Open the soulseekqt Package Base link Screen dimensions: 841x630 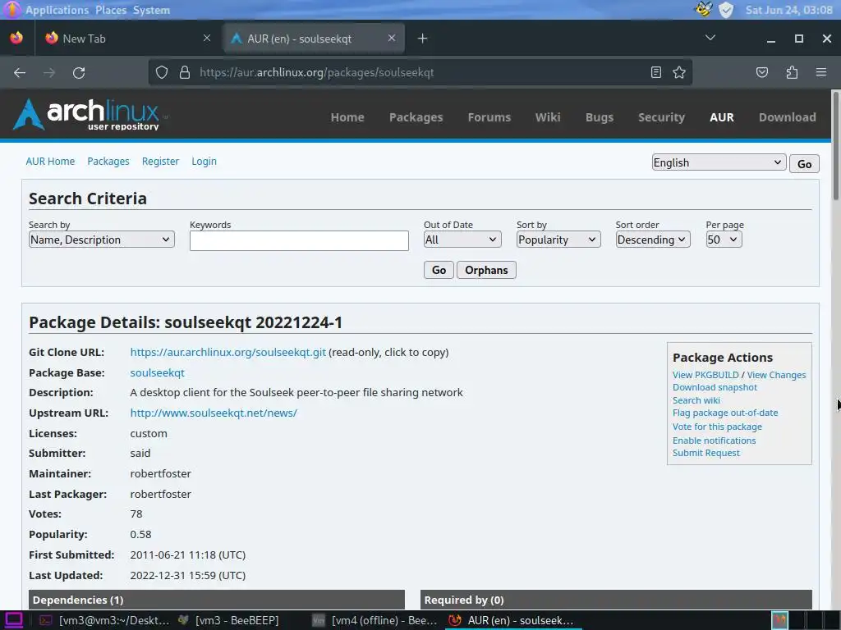[157, 372]
